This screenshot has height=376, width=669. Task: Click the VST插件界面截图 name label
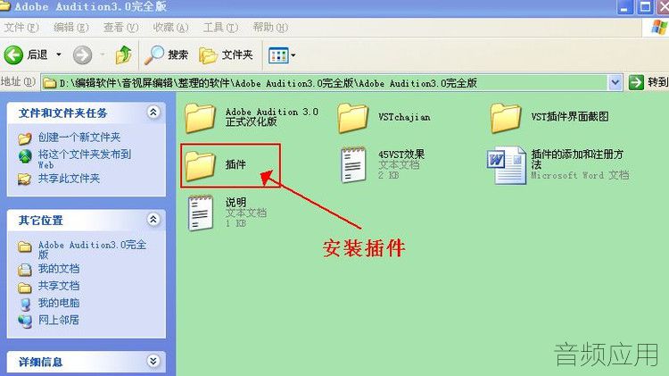(x=570, y=117)
